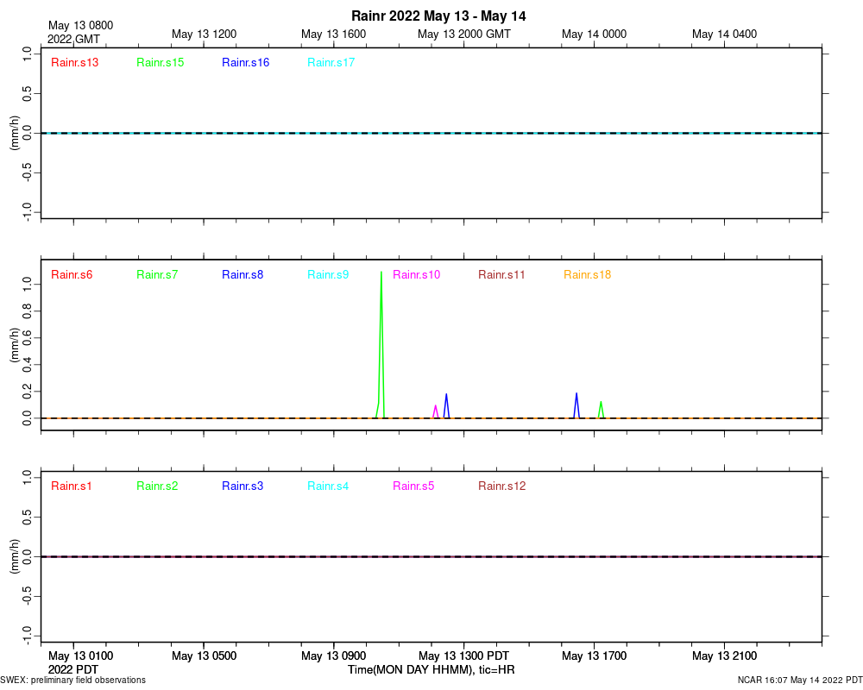The width and height of the screenshot is (863, 690).
Task: Click the Rainr.s8 legend label
Action: click(243, 274)
